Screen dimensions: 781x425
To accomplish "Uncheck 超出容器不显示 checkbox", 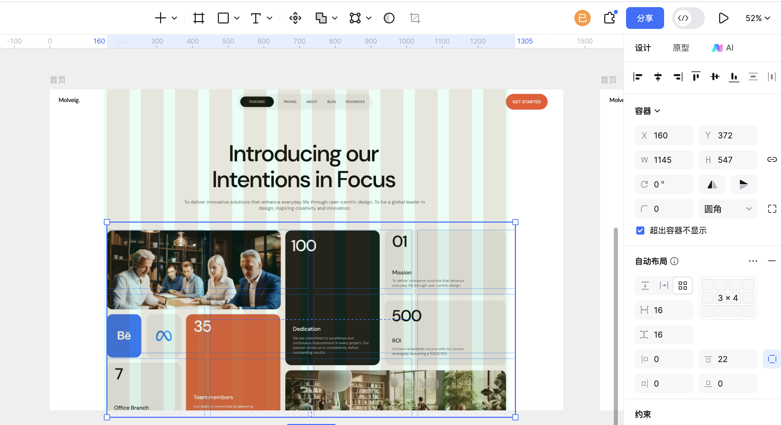I will 640,231.
